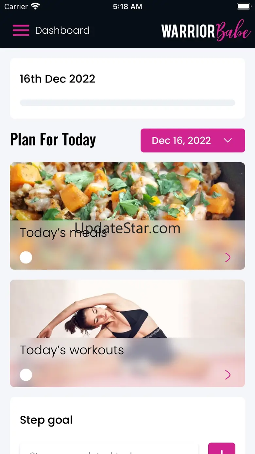255x454 pixels.
Task: Tap the Today's workouts label
Action: pos(72,350)
